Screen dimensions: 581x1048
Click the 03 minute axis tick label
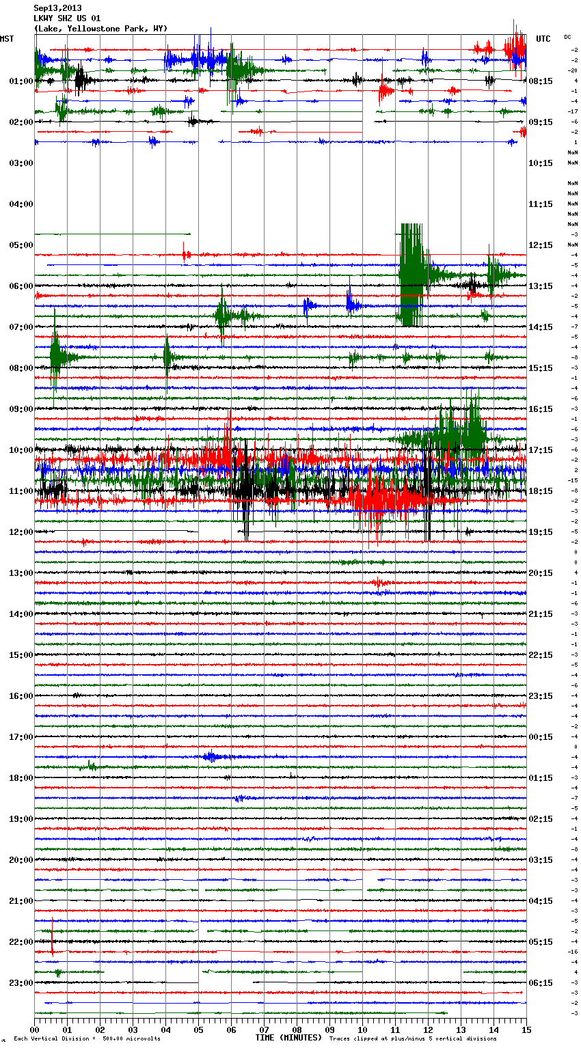[133, 1030]
